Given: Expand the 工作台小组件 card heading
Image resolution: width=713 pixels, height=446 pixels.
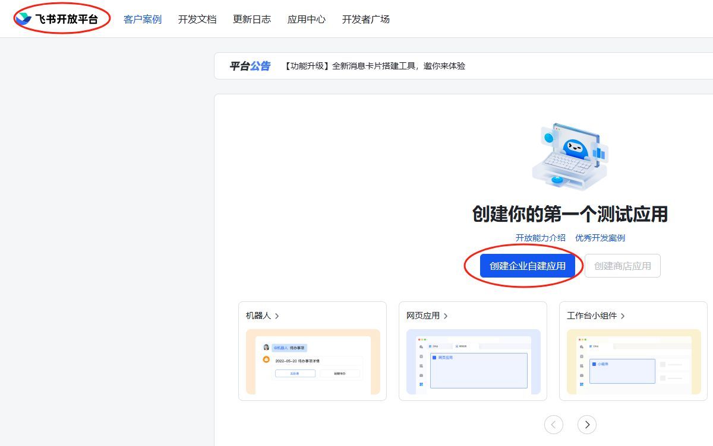Looking at the screenshot, I should [596, 316].
